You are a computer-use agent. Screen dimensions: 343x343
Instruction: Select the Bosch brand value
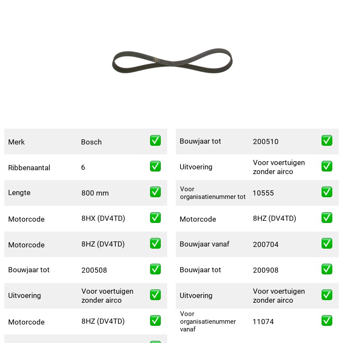pyautogui.click(x=91, y=142)
